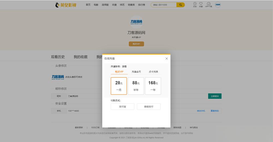
Task: Click the yellow search magnifier button
Action: coord(180,5)
